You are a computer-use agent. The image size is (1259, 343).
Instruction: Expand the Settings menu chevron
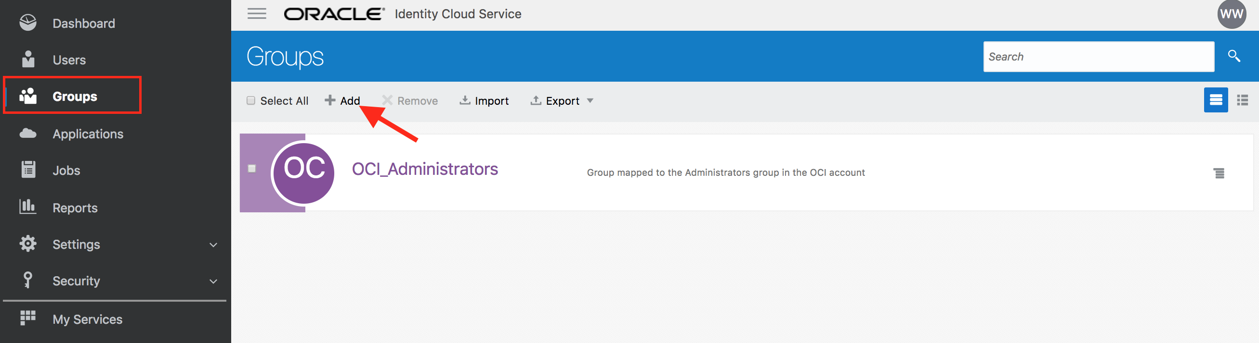[213, 245]
